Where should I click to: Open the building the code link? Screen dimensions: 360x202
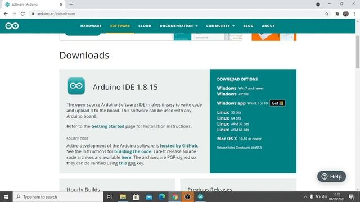[x=133, y=151]
